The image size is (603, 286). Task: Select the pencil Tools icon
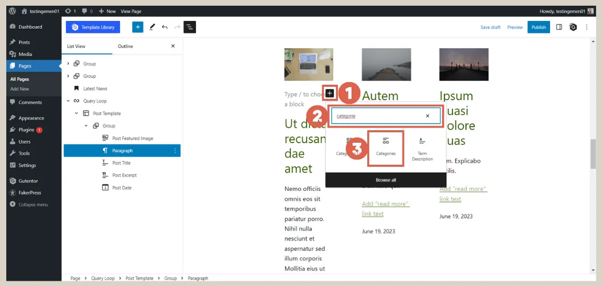pos(152,27)
